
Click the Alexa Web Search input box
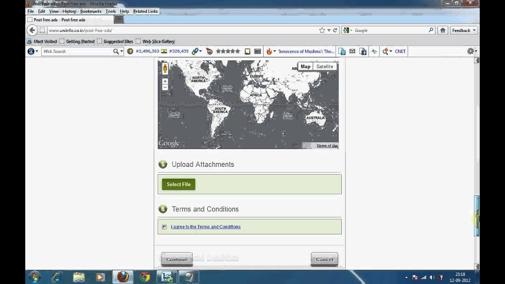click(x=77, y=51)
